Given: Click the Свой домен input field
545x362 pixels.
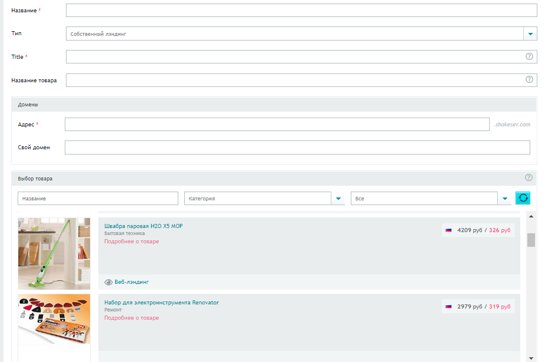Looking at the screenshot, I should click(297, 148).
